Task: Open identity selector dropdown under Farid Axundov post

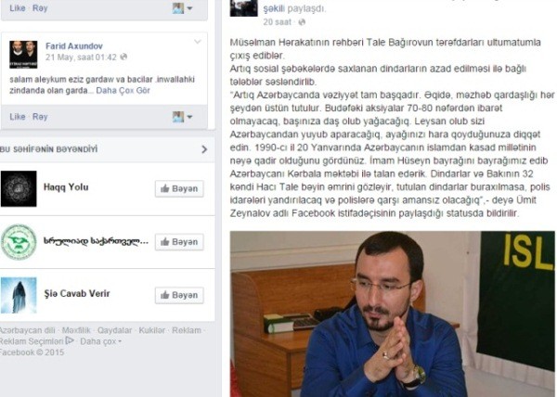Action: click(182, 117)
